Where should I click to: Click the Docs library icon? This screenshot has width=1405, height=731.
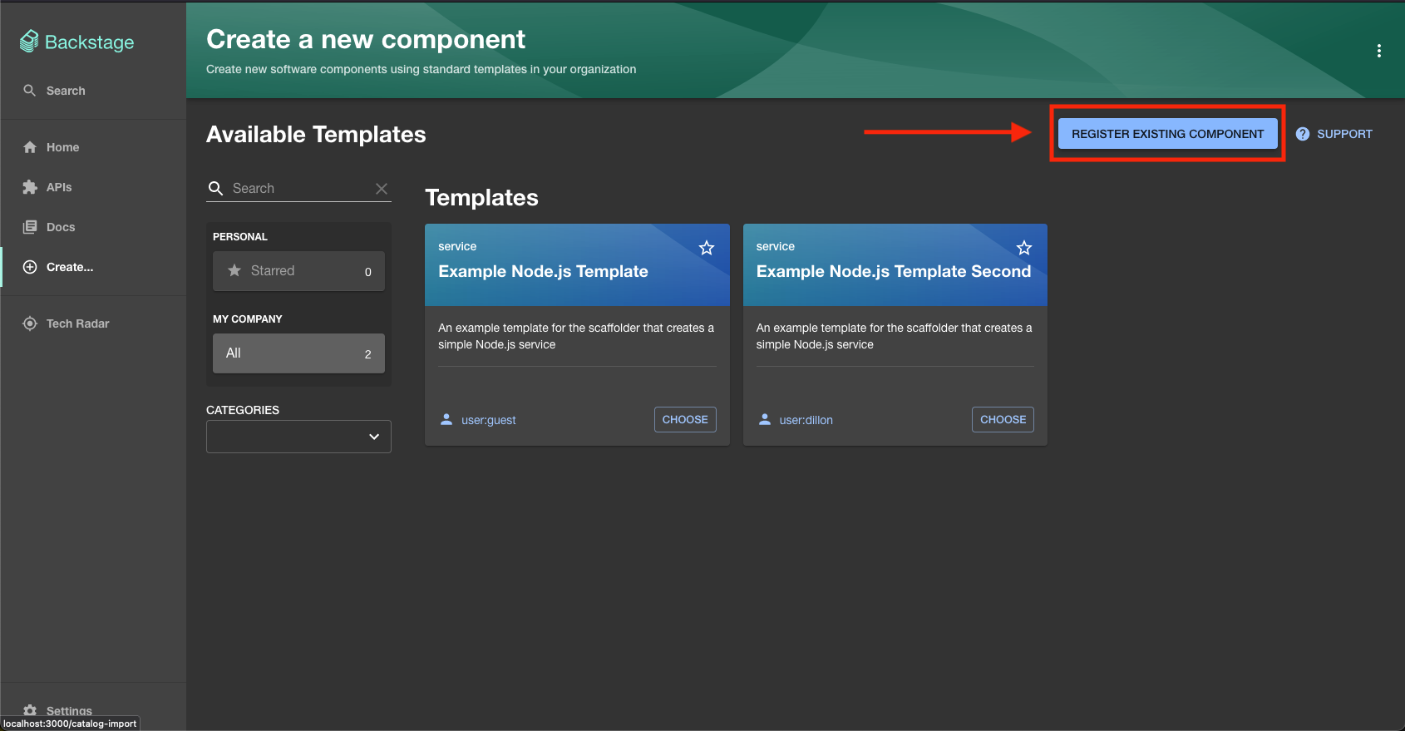30,227
